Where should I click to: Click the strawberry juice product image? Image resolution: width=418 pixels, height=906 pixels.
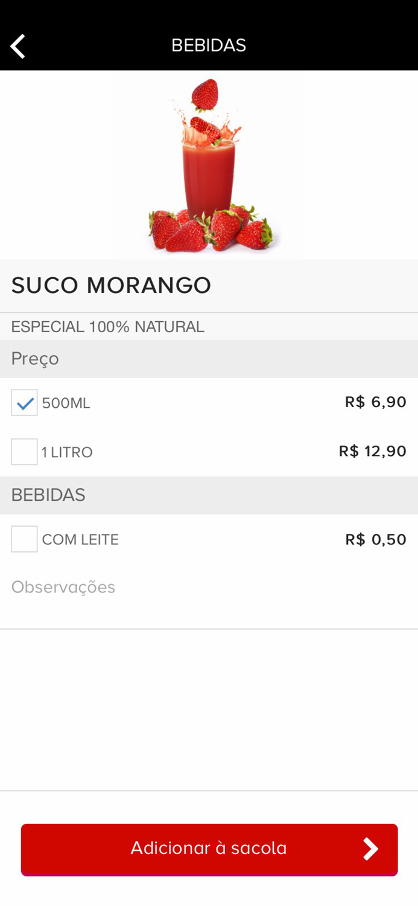point(209,163)
